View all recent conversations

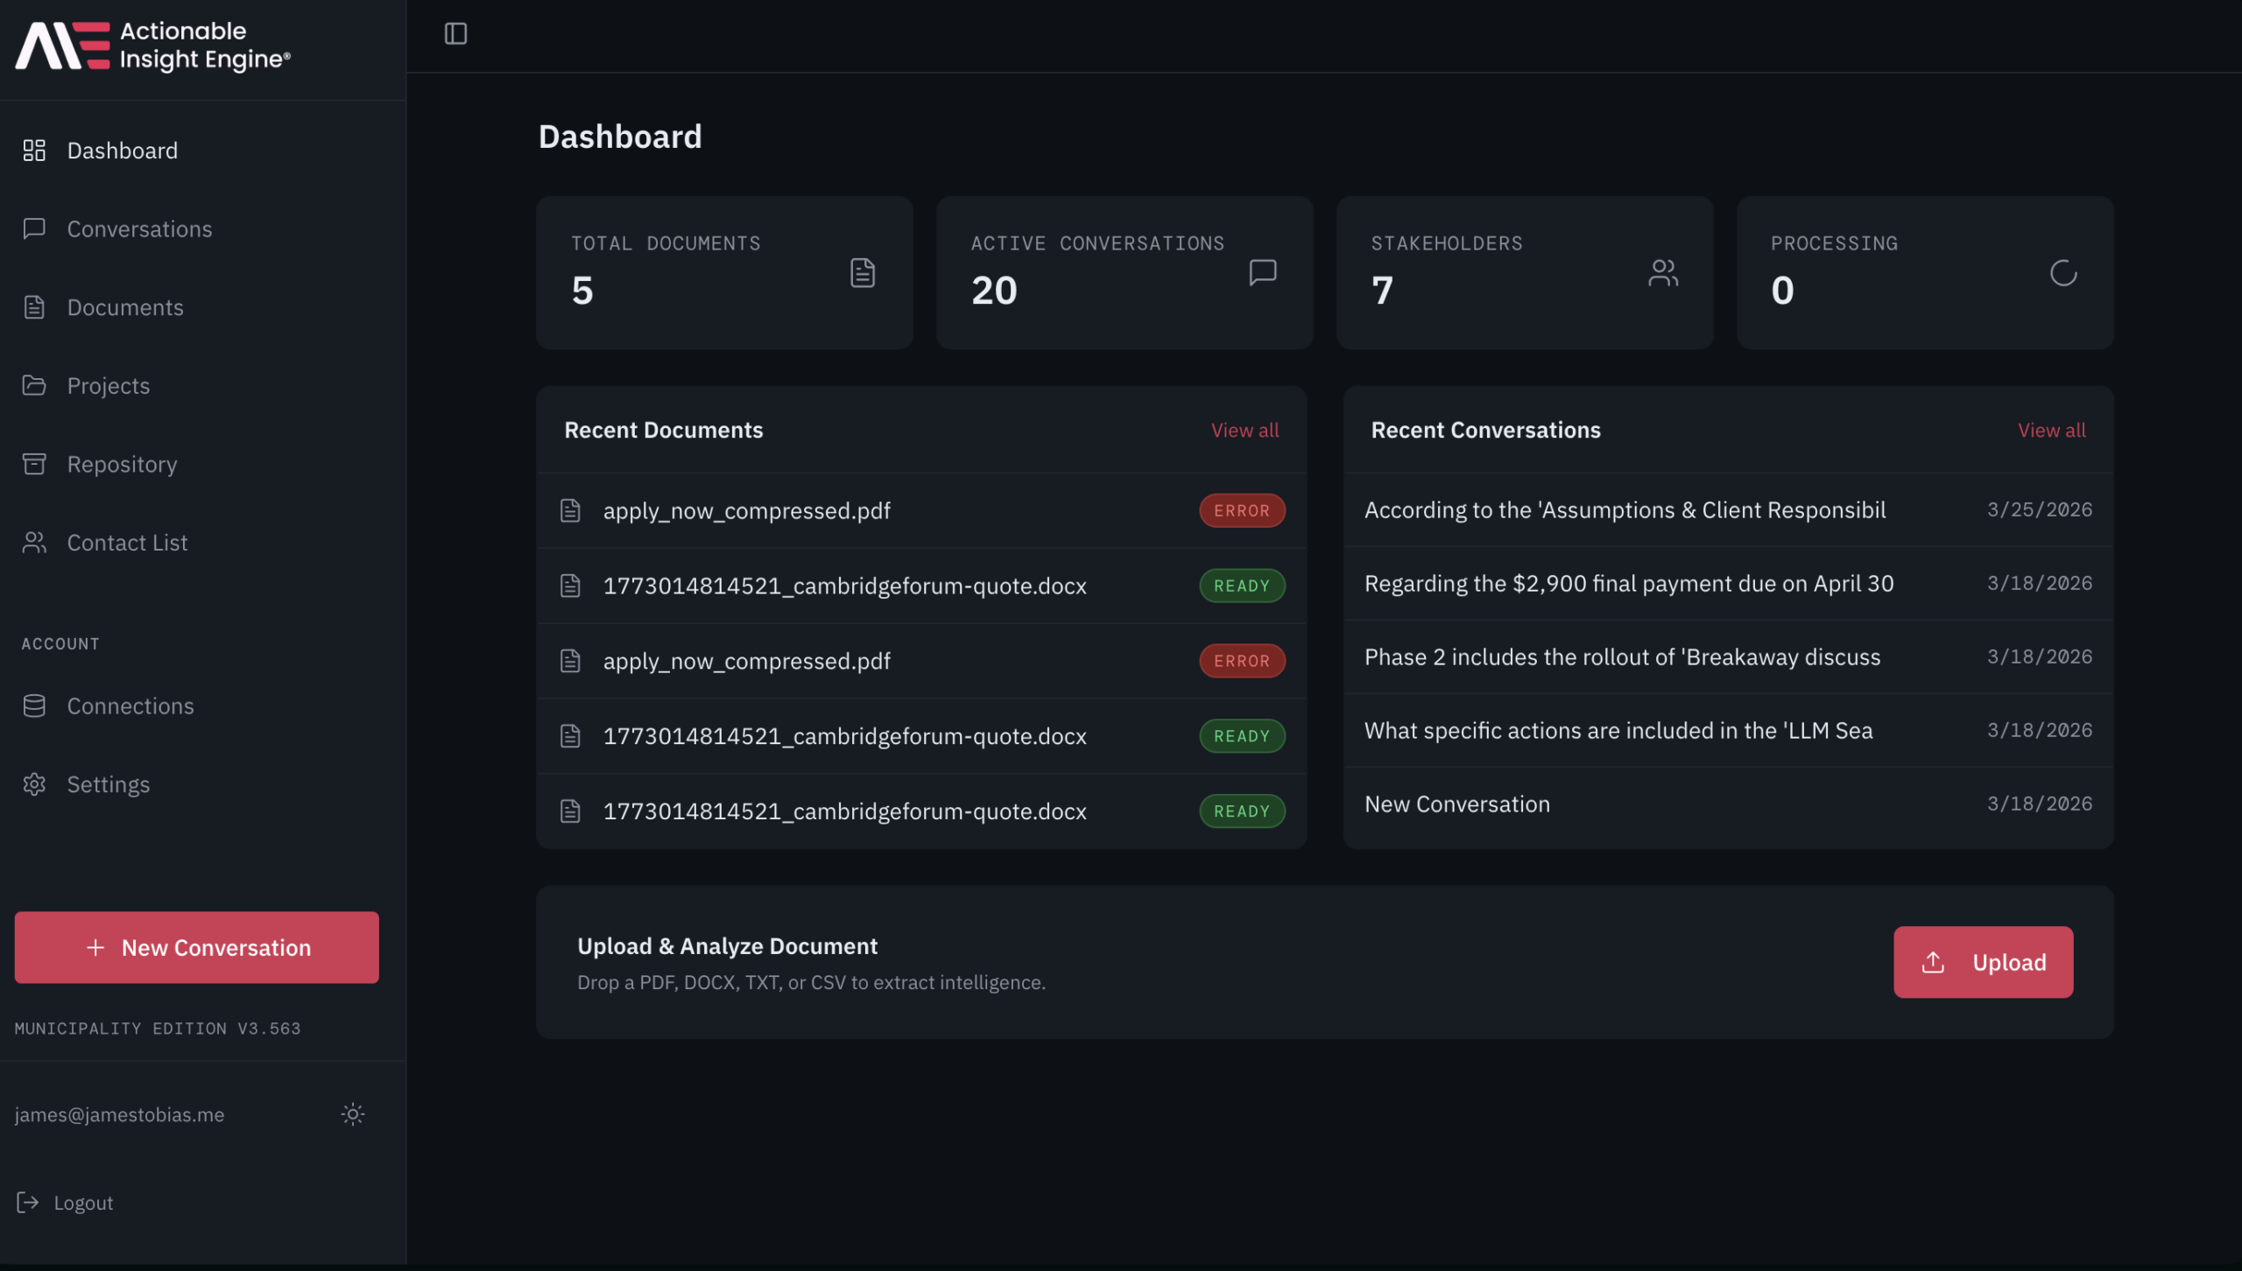pos(2051,430)
